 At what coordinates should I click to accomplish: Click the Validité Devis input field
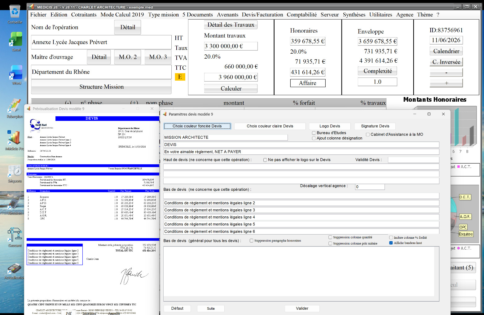pyautogui.click(x=413, y=160)
